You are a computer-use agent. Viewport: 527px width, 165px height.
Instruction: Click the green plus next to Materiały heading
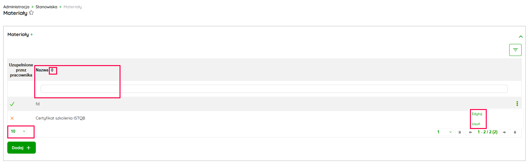(x=32, y=35)
